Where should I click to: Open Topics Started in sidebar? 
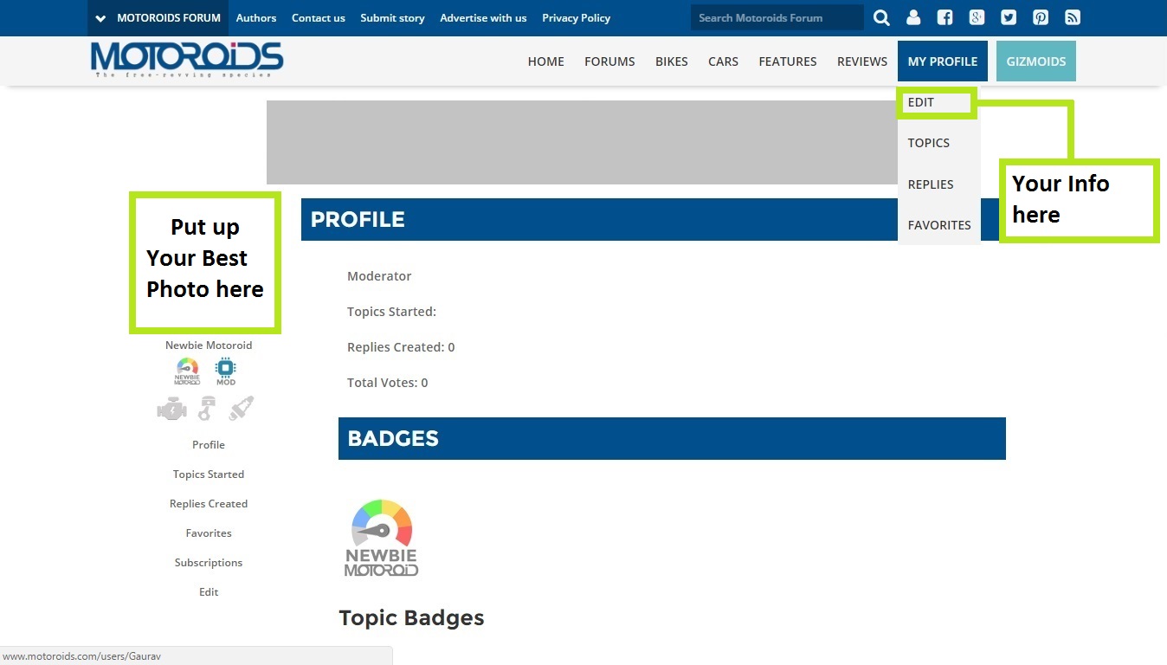tap(209, 475)
